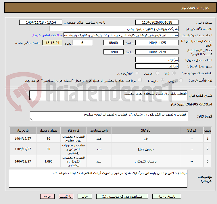Toggle the اسناد خزانه اسلامی payment checkbox
Viewport: 217px width, 204px height.
(140, 80)
